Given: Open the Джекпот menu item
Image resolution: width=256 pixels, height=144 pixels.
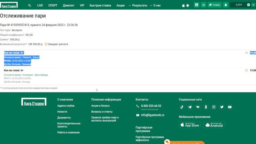Looking at the screenshot, I should coord(68,5).
